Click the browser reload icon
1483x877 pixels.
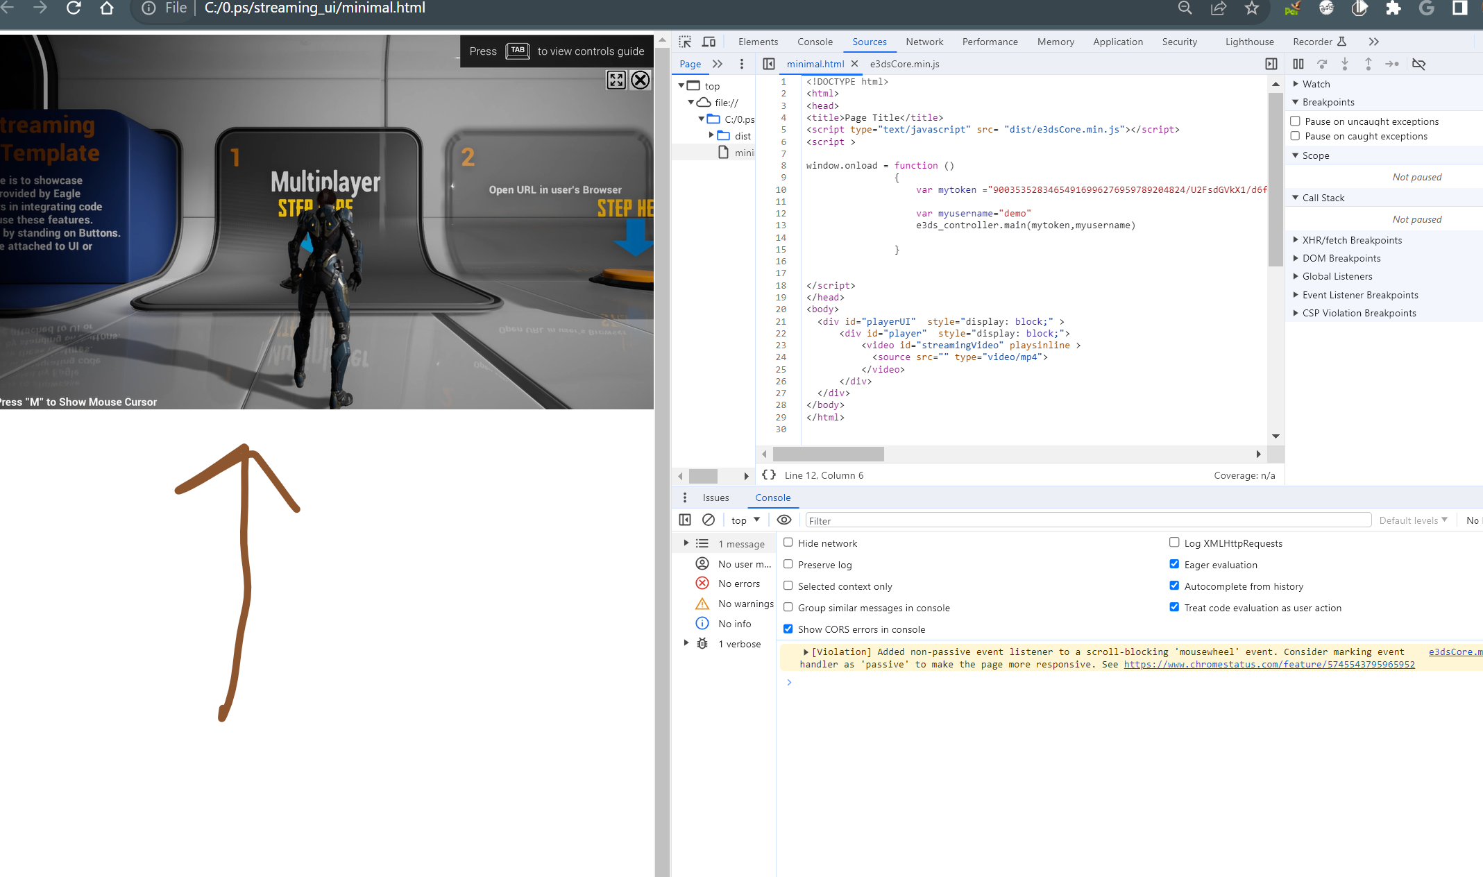[x=74, y=8]
